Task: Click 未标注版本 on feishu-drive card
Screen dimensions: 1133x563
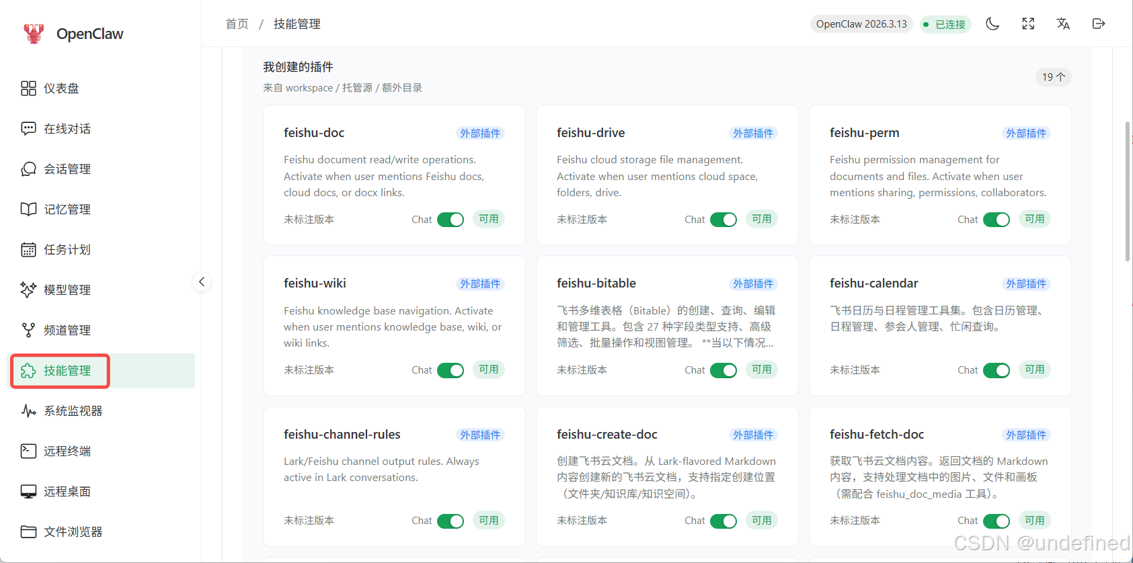Action: point(582,220)
